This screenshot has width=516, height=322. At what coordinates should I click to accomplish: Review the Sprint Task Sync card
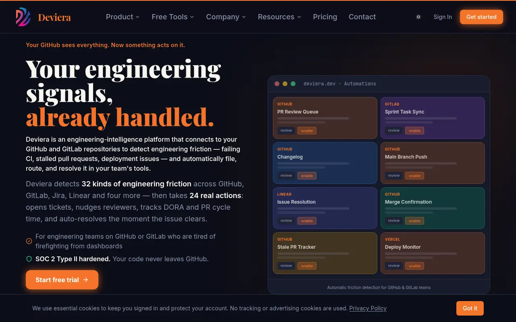pos(394,130)
